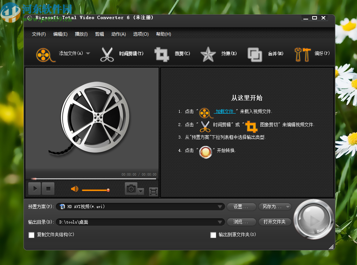Select the 时间剪辑 scissors tool

[107, 53]
